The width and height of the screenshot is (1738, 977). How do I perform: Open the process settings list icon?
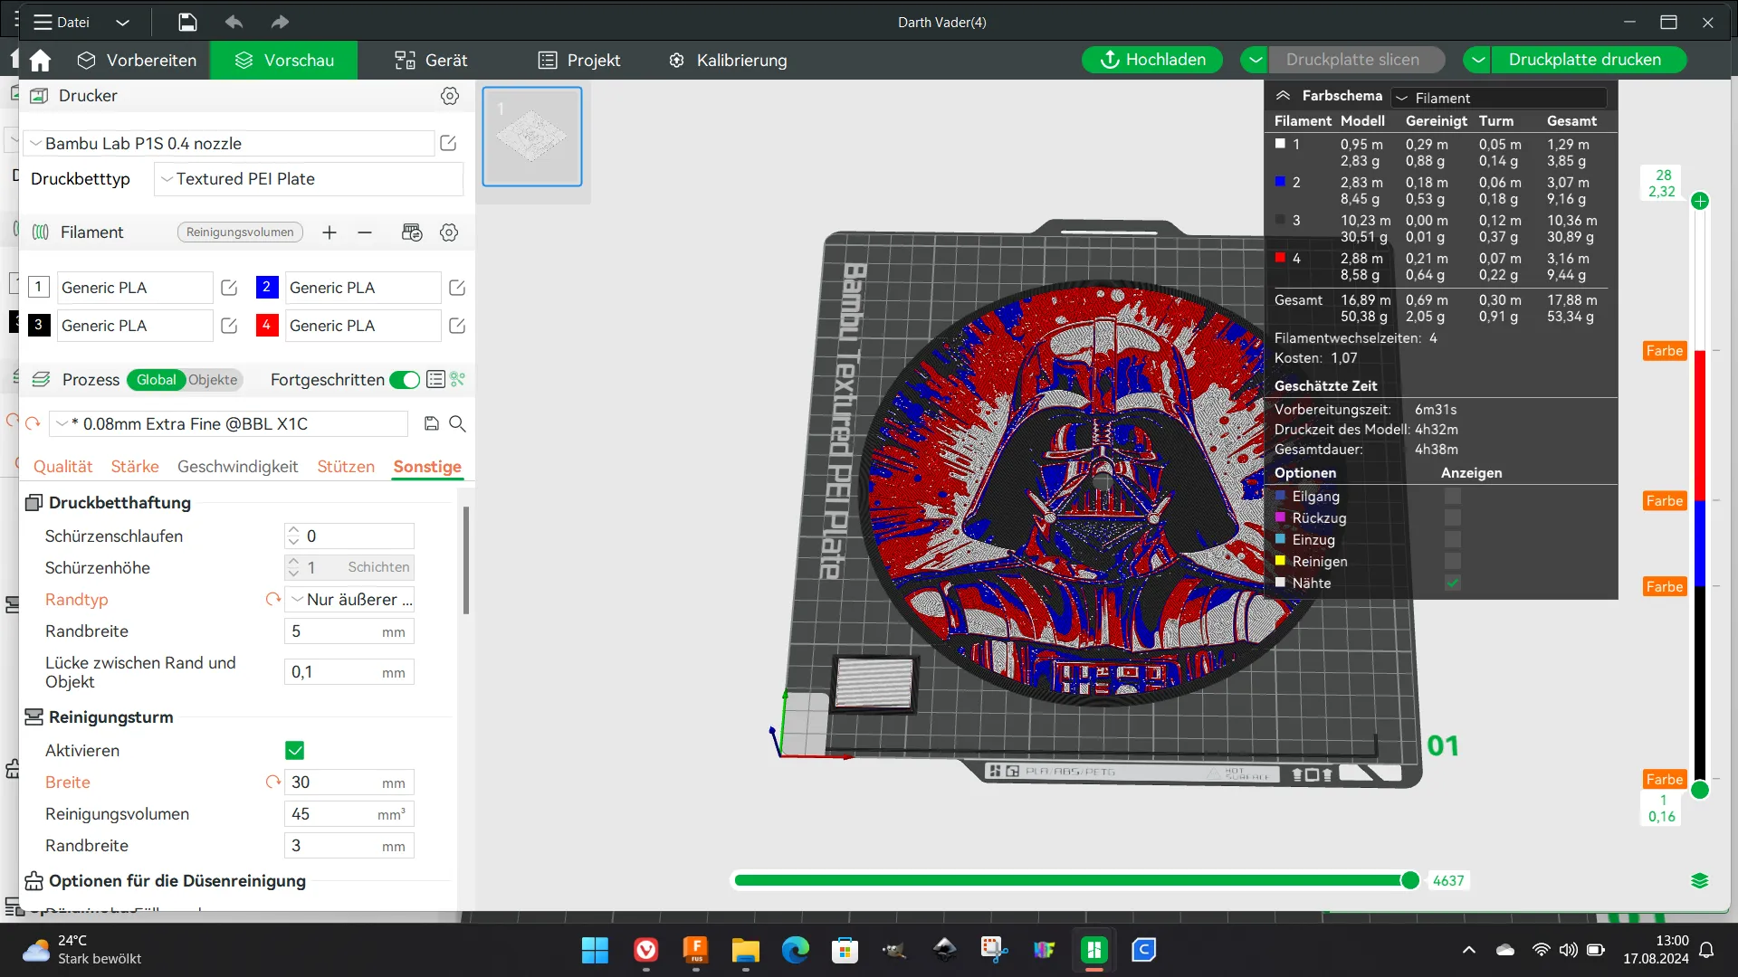click(435, 380)
